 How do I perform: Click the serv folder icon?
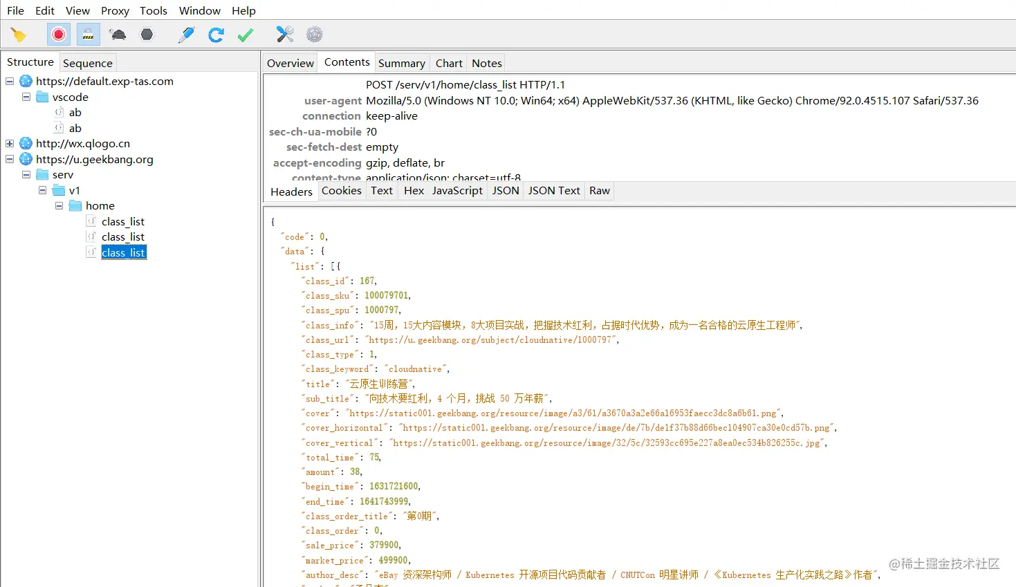pyautogui.click(x=42, y=175)
